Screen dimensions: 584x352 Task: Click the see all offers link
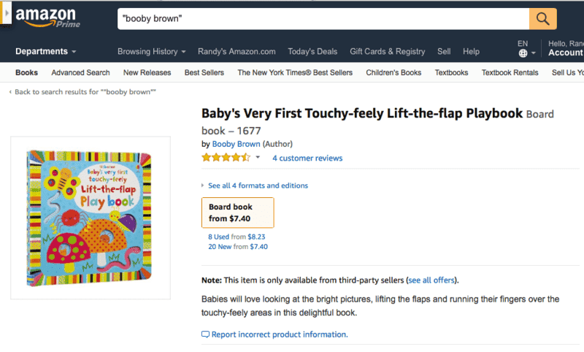point(432,280)
